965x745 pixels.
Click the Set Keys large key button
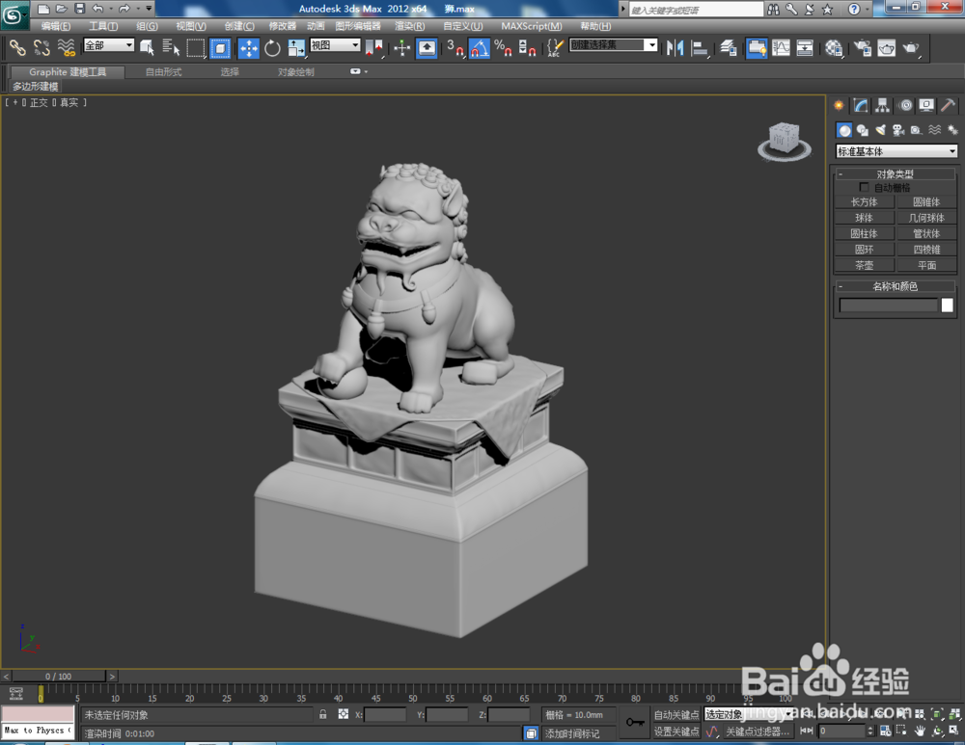point(635,722)
